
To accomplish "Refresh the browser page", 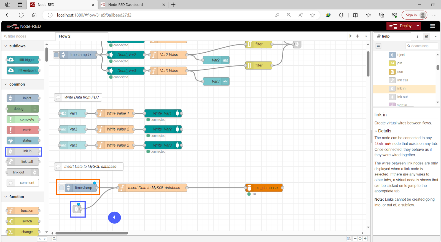I will [21, 15].
